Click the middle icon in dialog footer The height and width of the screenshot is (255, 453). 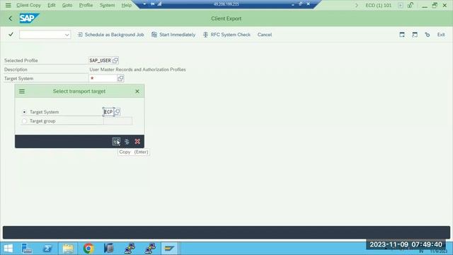(127, 142)
